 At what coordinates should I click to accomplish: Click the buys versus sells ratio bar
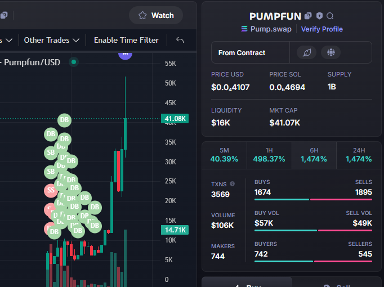click(313, 200)
